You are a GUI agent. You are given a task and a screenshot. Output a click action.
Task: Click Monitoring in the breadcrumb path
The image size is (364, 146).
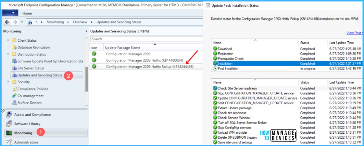55,22
